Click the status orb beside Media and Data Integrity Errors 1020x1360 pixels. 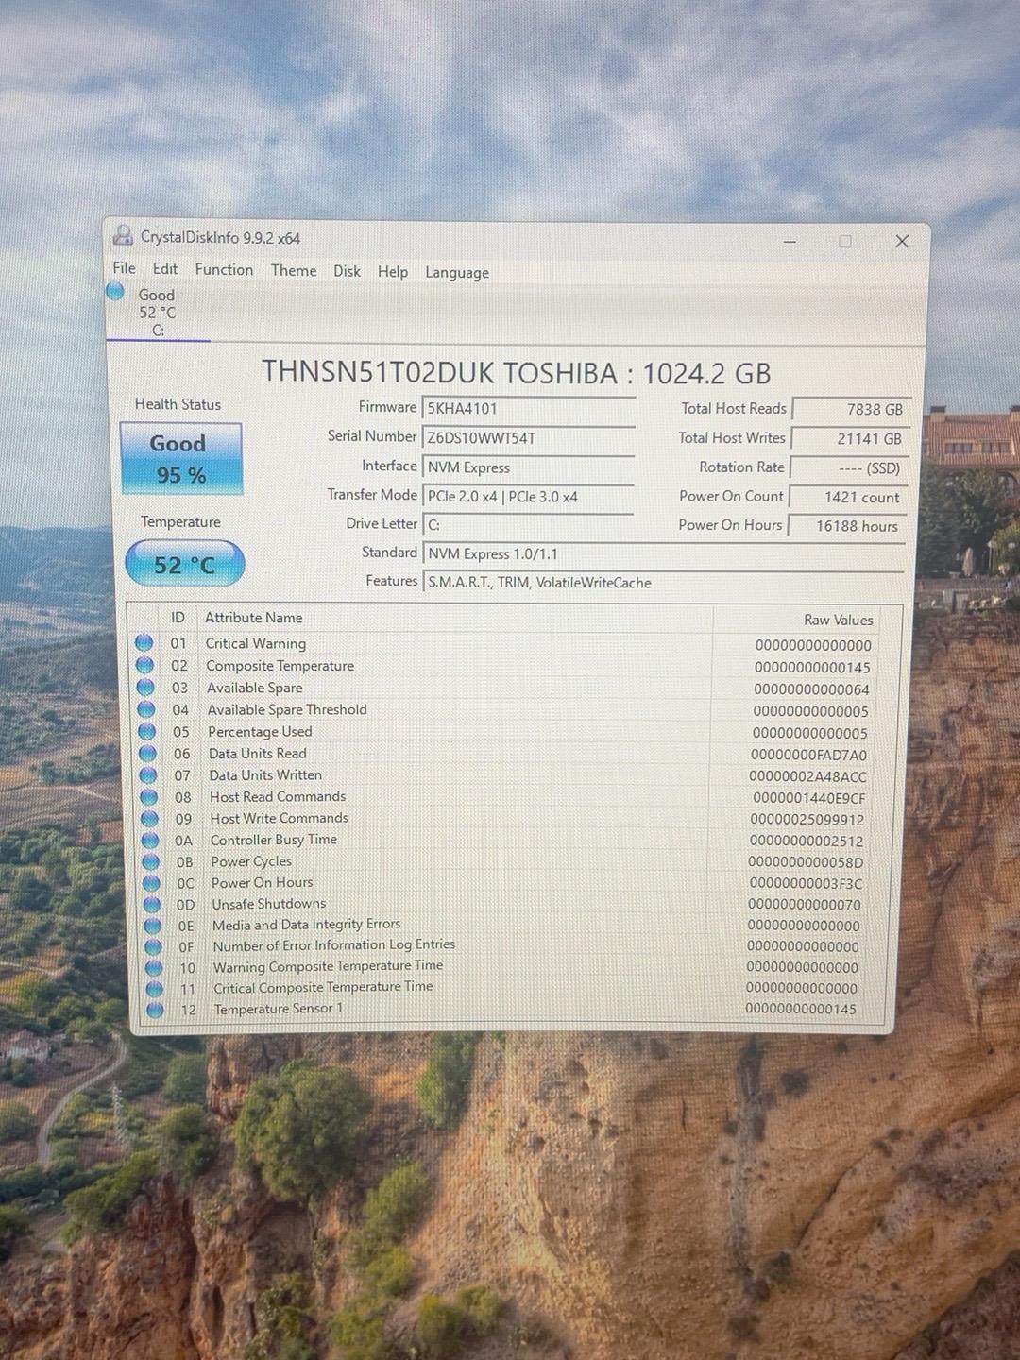point(152,926)
